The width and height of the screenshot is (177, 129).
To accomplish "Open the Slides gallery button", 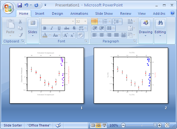I will point(33,28).
